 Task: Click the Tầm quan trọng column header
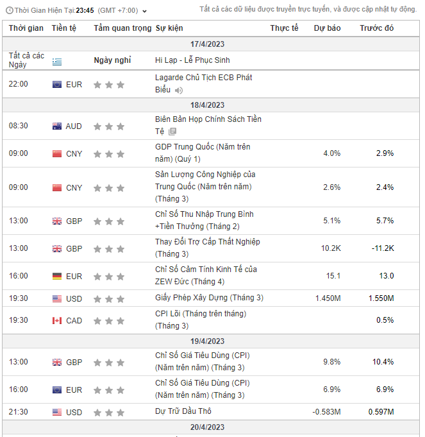click(122, 28)
